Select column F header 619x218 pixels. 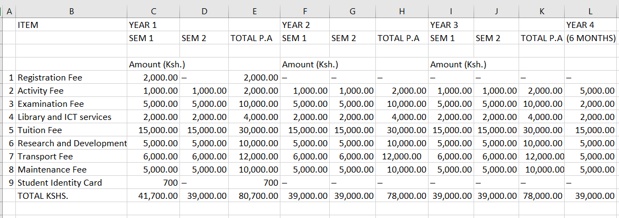(305, 12)
